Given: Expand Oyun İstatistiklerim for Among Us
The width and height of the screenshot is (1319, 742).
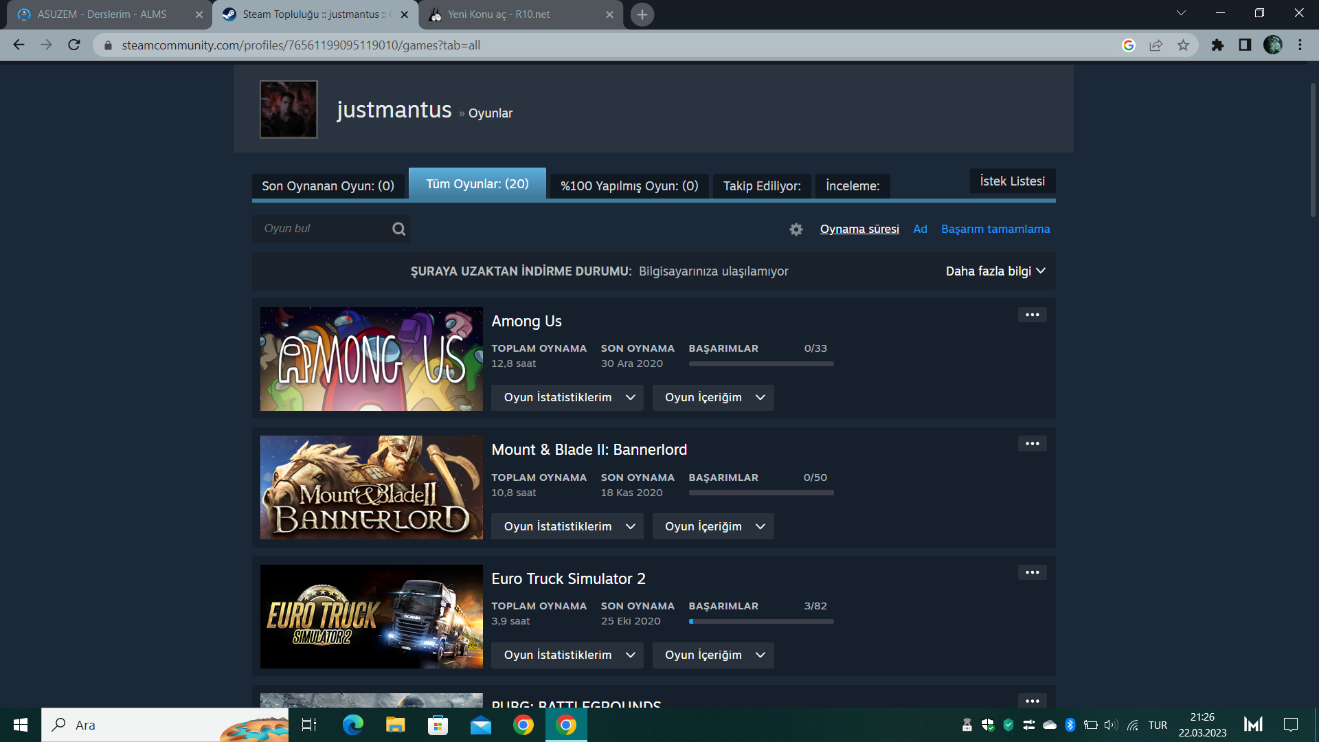Looking at the screenshot, I should click(x=567, y=398).
